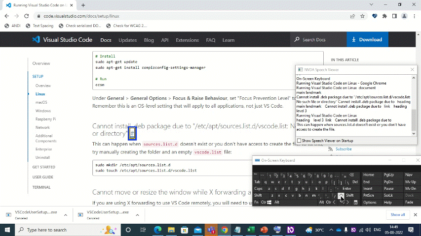The image size is (421, 236).
Task: Open the Blog navigation item
Action: pyautogui.click(x=149, y=40)
